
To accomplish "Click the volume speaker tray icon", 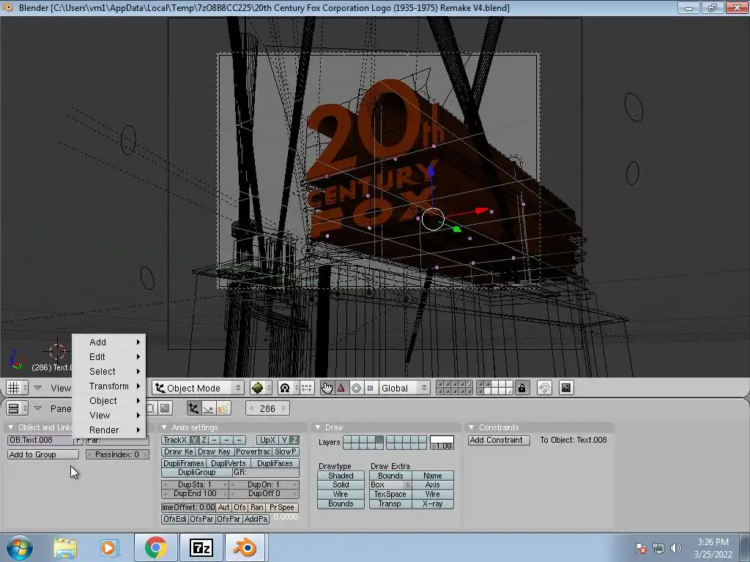I will click(675, 548).
